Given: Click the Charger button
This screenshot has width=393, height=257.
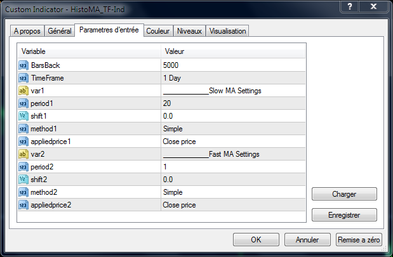Looking at the screenshot, I should [344, 194].
